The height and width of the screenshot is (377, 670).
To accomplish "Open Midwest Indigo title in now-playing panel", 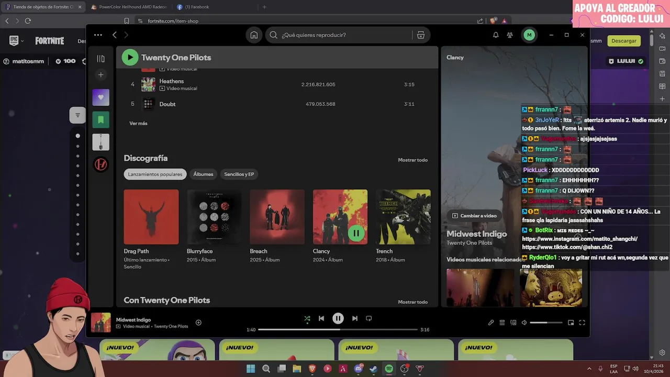I will tap(476, 234).
